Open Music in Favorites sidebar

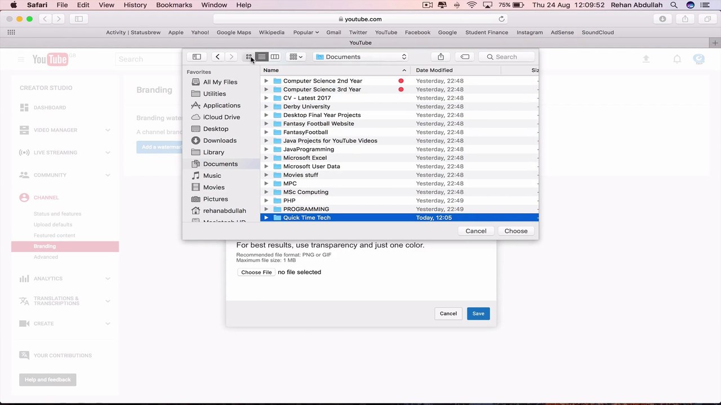coord(212,175)
